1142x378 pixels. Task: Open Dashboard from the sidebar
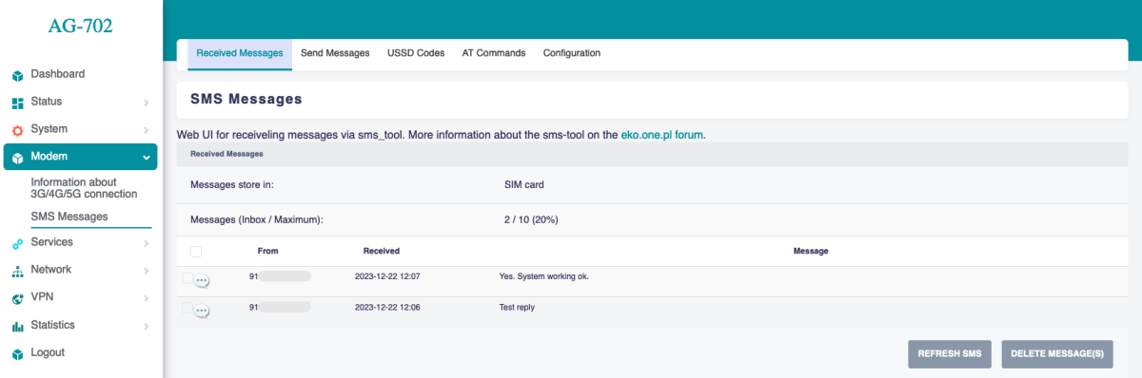(58, 74)
